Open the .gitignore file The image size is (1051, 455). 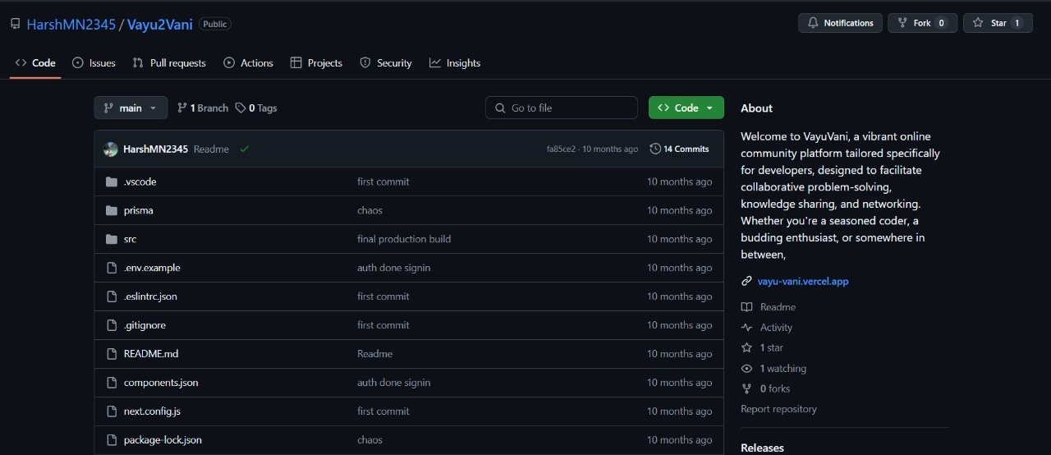click(145, 325)
